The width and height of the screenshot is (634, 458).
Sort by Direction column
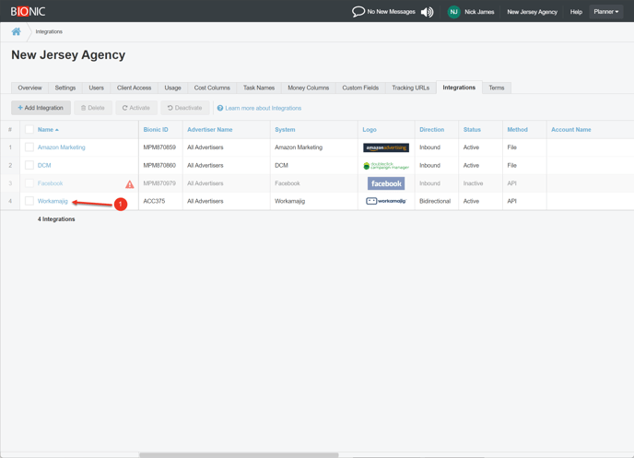click(x=432, y=130)
